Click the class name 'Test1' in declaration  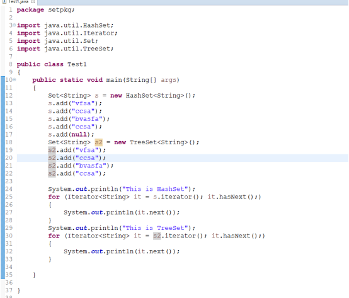(77, 64)
